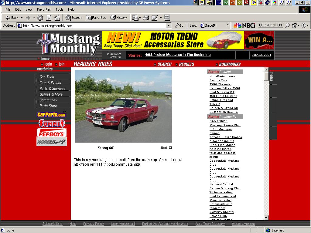Open Car Tech navigation item
The width and height of the screenshot is (311, 233).
point(47,77)
